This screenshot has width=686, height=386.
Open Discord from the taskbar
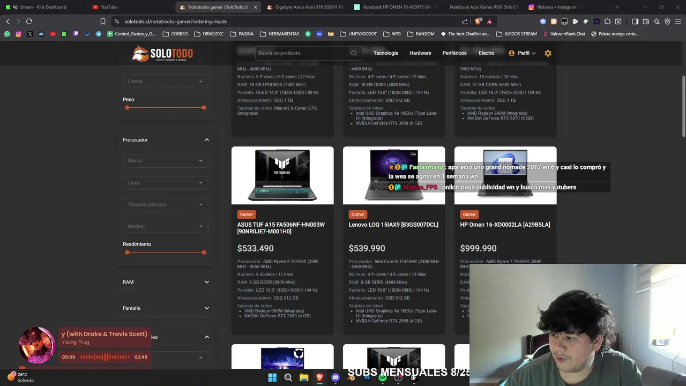335,378
